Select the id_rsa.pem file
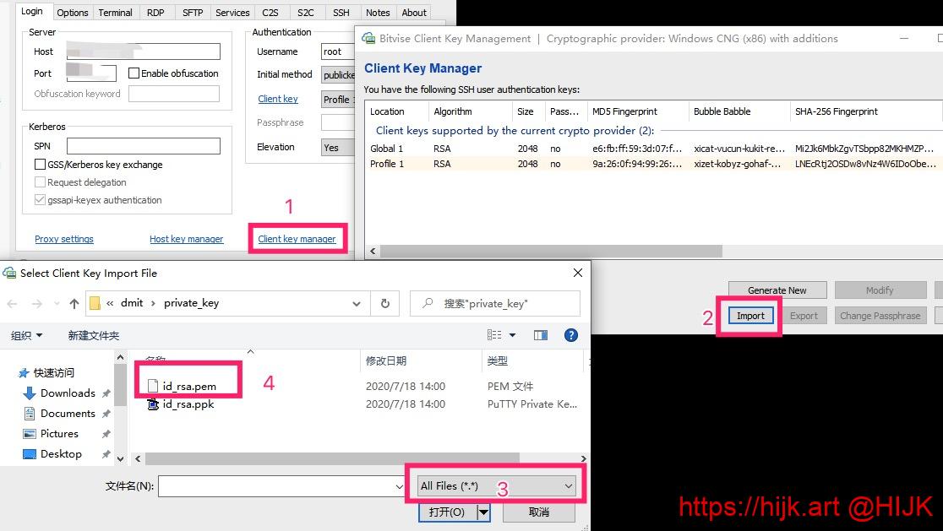This screenshot has height=531, width=943. pyautogui.click(x=189, y=386)
